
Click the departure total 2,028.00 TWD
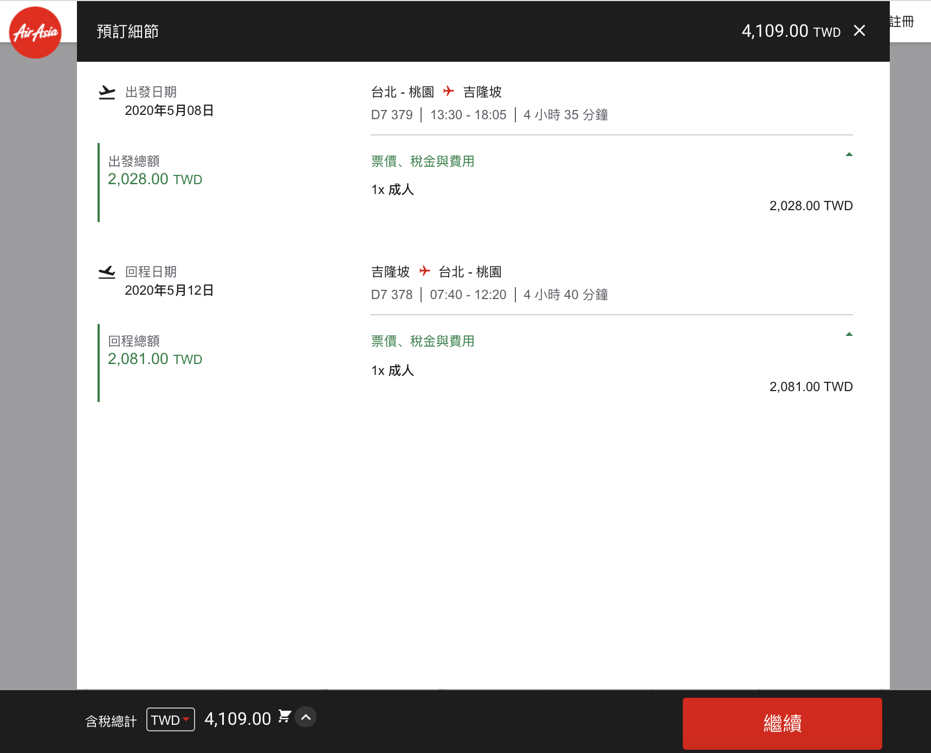[x=155, y=179]
